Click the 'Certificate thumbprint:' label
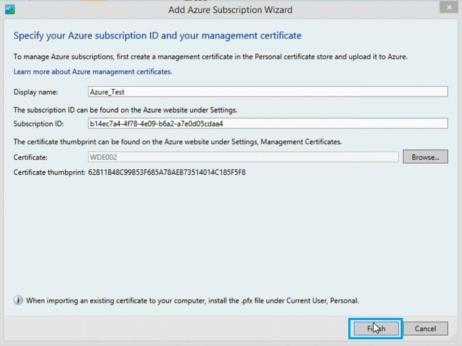Image resolution: width=462 pixels, height=346 pixels. (50, 173)
